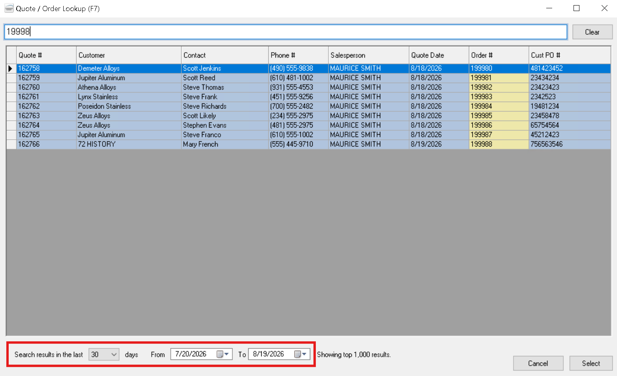Click row selector arrow for quote 162758
The width and height of the screenshot is (617, 376).
(x=11, y=68)
